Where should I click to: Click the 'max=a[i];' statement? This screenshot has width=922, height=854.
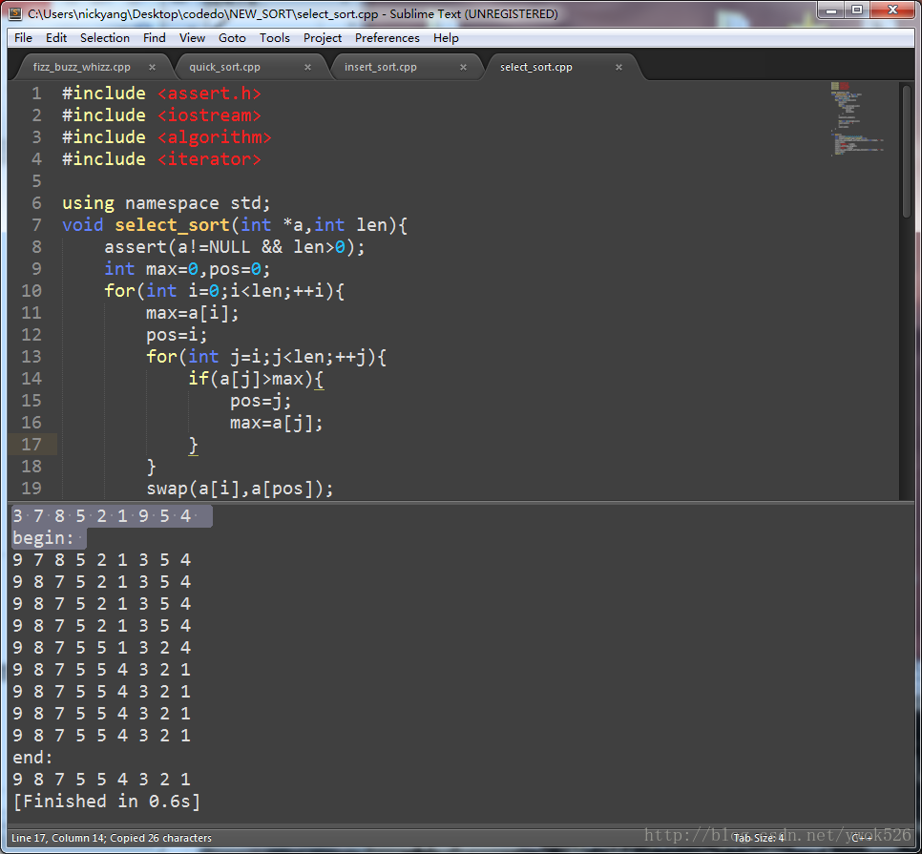(x=192, y=313)
